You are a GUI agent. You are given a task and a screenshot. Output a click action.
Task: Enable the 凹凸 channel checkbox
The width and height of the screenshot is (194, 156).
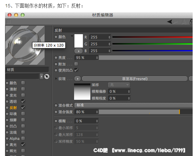[23, 126]
